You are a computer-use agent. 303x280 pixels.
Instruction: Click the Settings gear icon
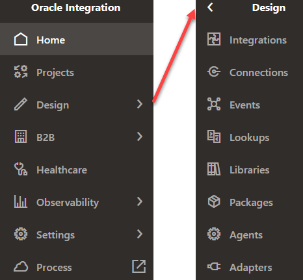click(21, 234)
